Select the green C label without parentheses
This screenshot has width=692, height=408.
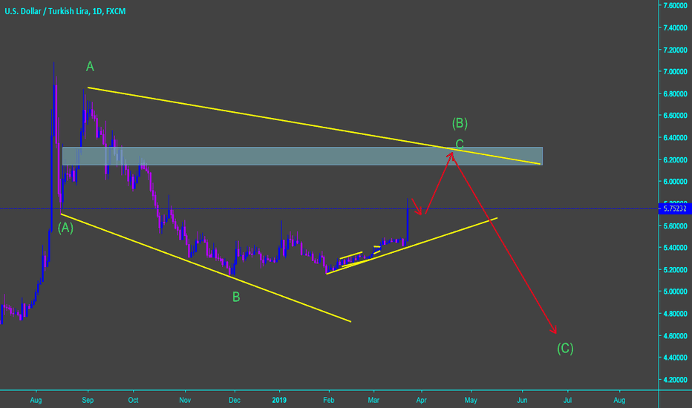tap(460, 144)
